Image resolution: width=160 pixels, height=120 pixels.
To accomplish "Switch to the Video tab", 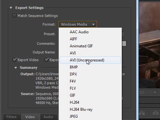I will tap(30, 117).
